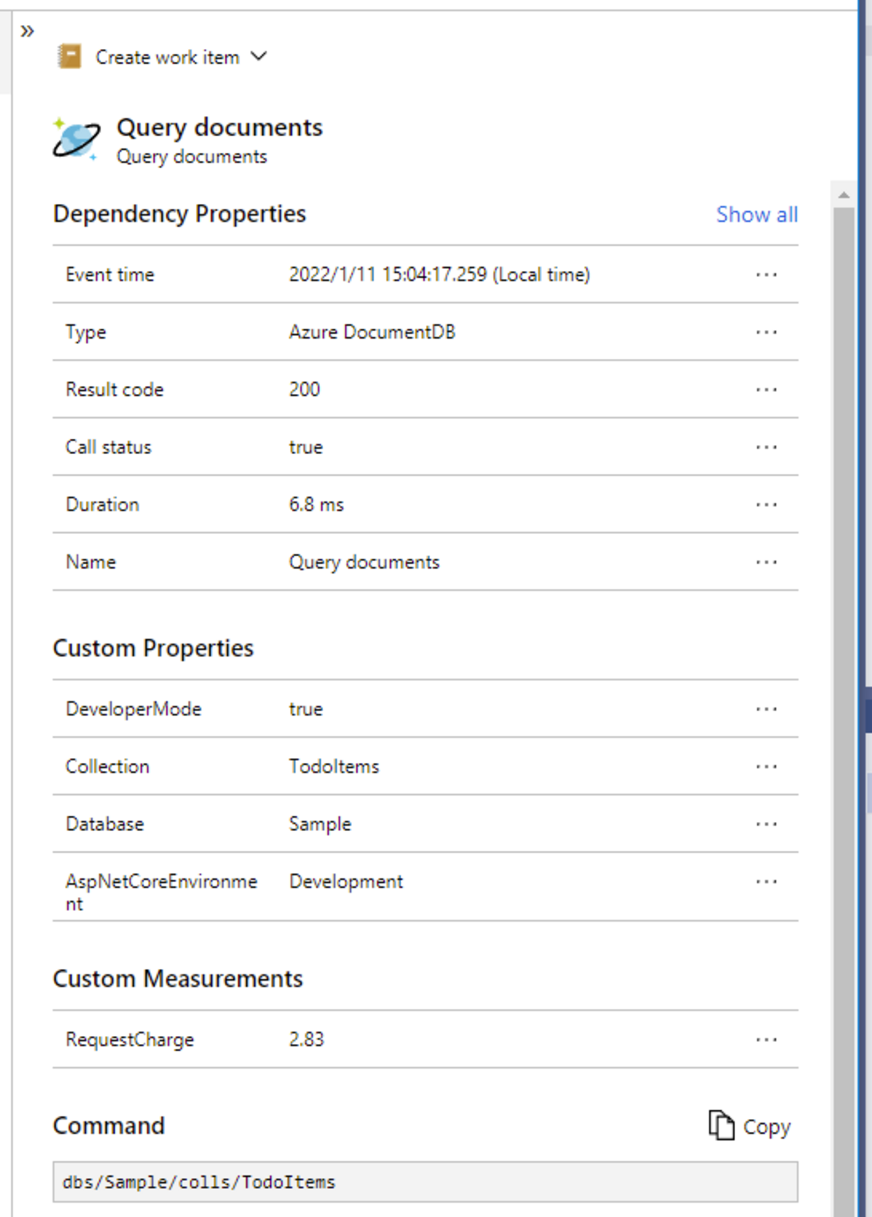Copy the command text
This screenshot has height=1217, width=872.
[750, 1126]
